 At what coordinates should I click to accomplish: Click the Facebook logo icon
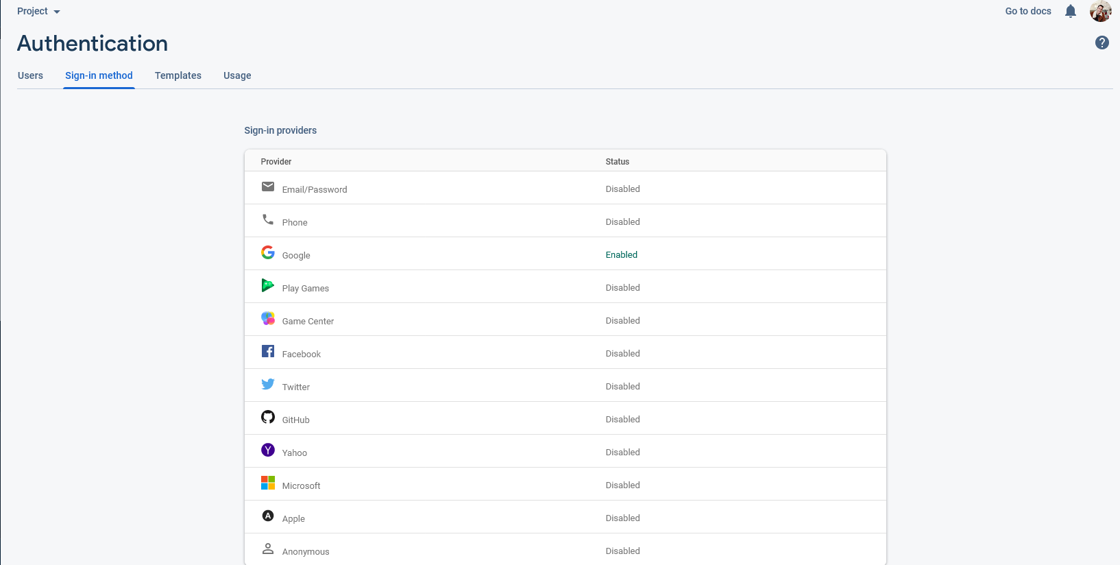coord(268,351)
